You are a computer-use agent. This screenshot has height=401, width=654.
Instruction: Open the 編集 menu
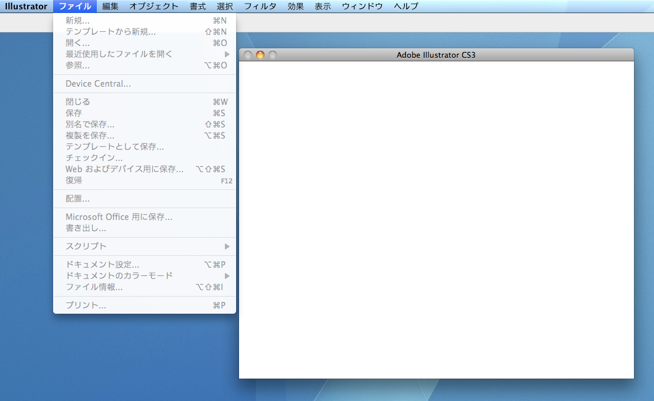coord(110,6)
